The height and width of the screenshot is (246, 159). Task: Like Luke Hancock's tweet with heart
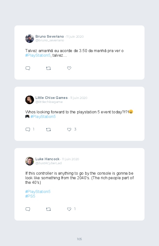point(69,209)
